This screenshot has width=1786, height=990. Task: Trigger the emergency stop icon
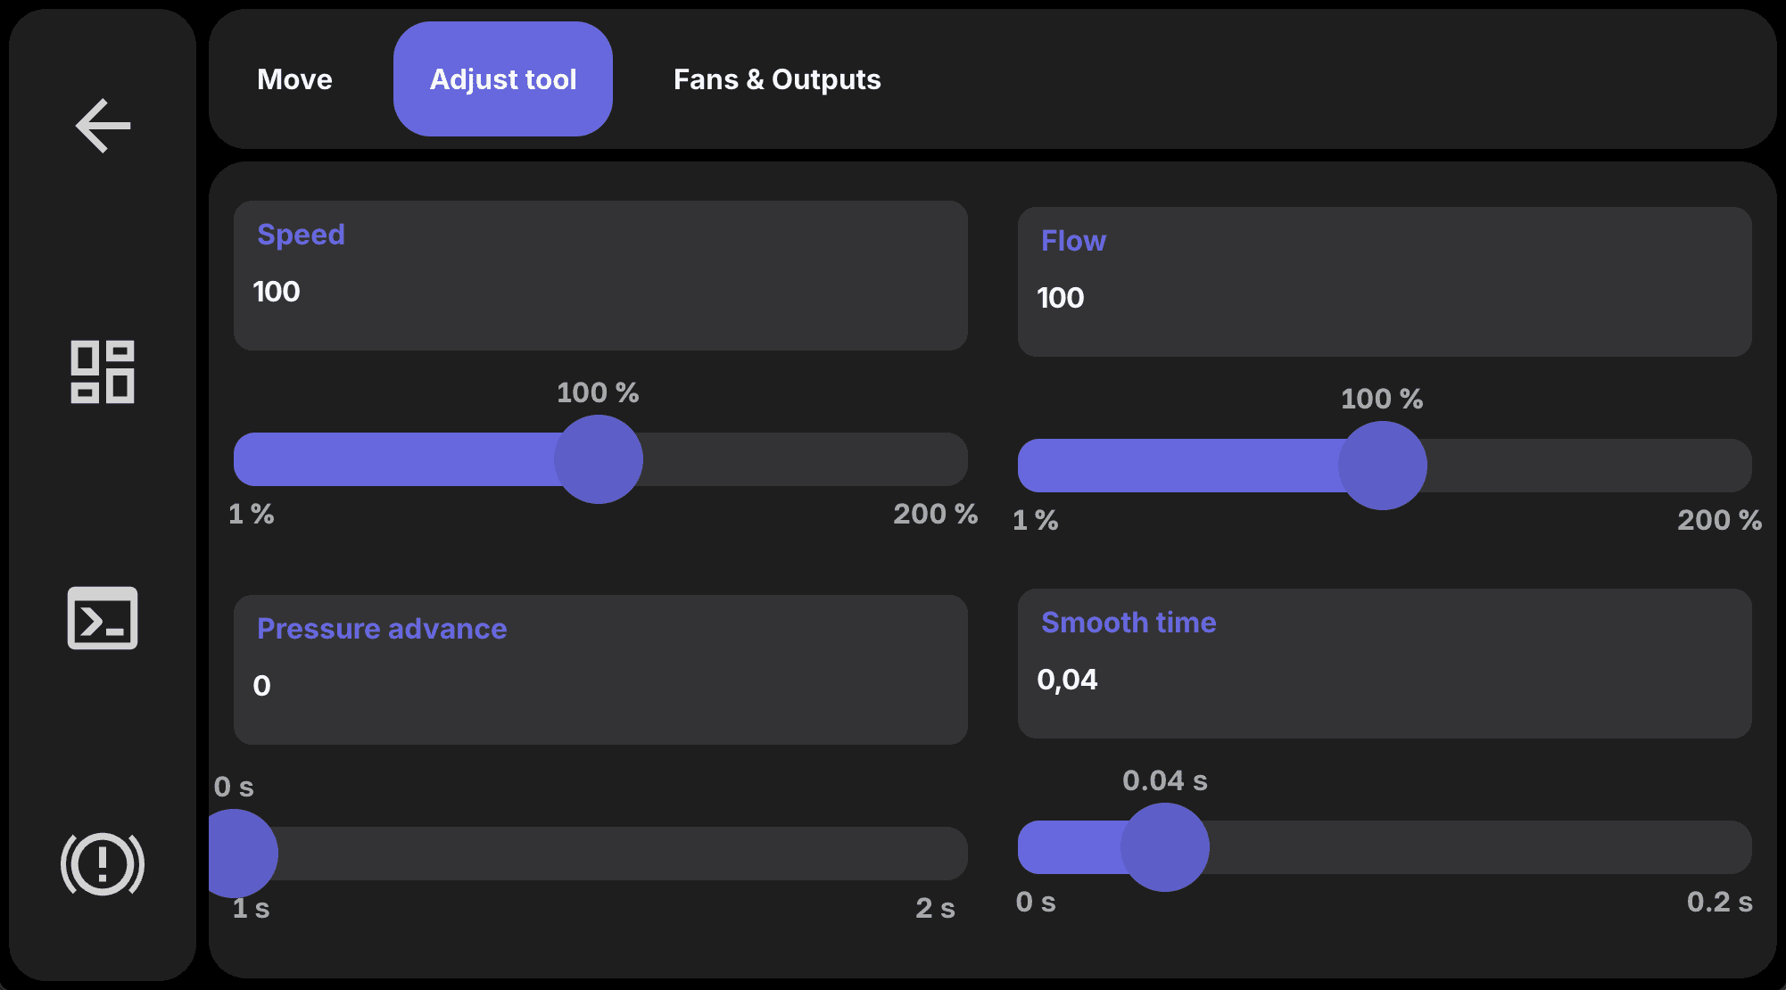(x=103, y=864)
